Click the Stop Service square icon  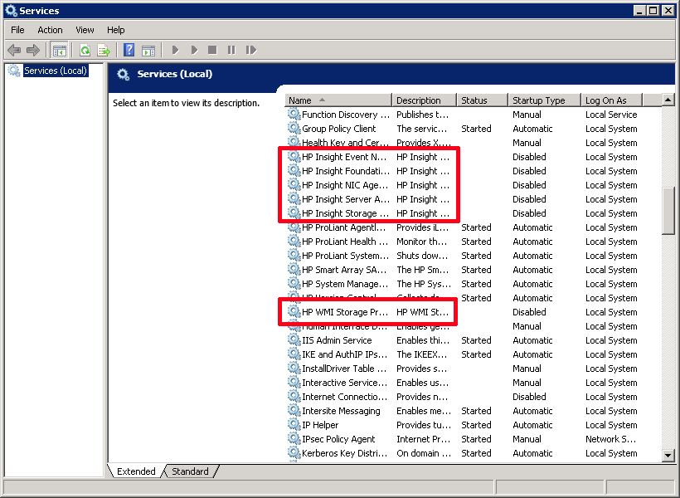[x=212, y=50]
